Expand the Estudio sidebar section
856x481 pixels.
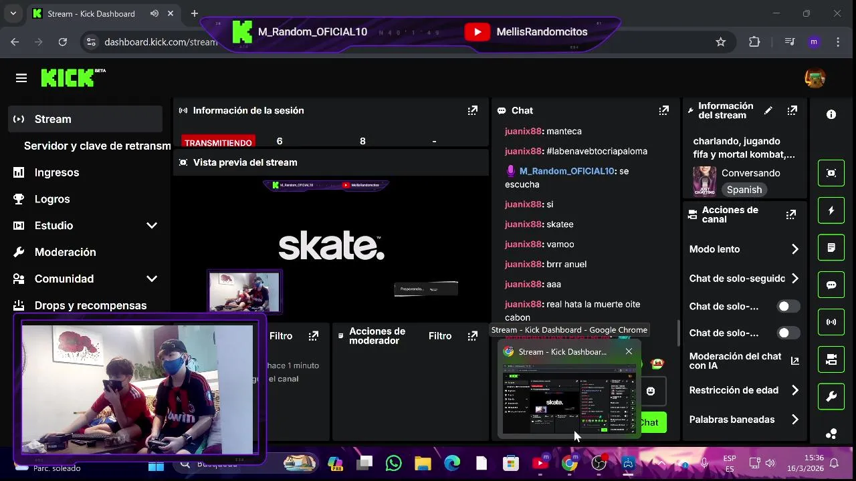pos(152,225)
